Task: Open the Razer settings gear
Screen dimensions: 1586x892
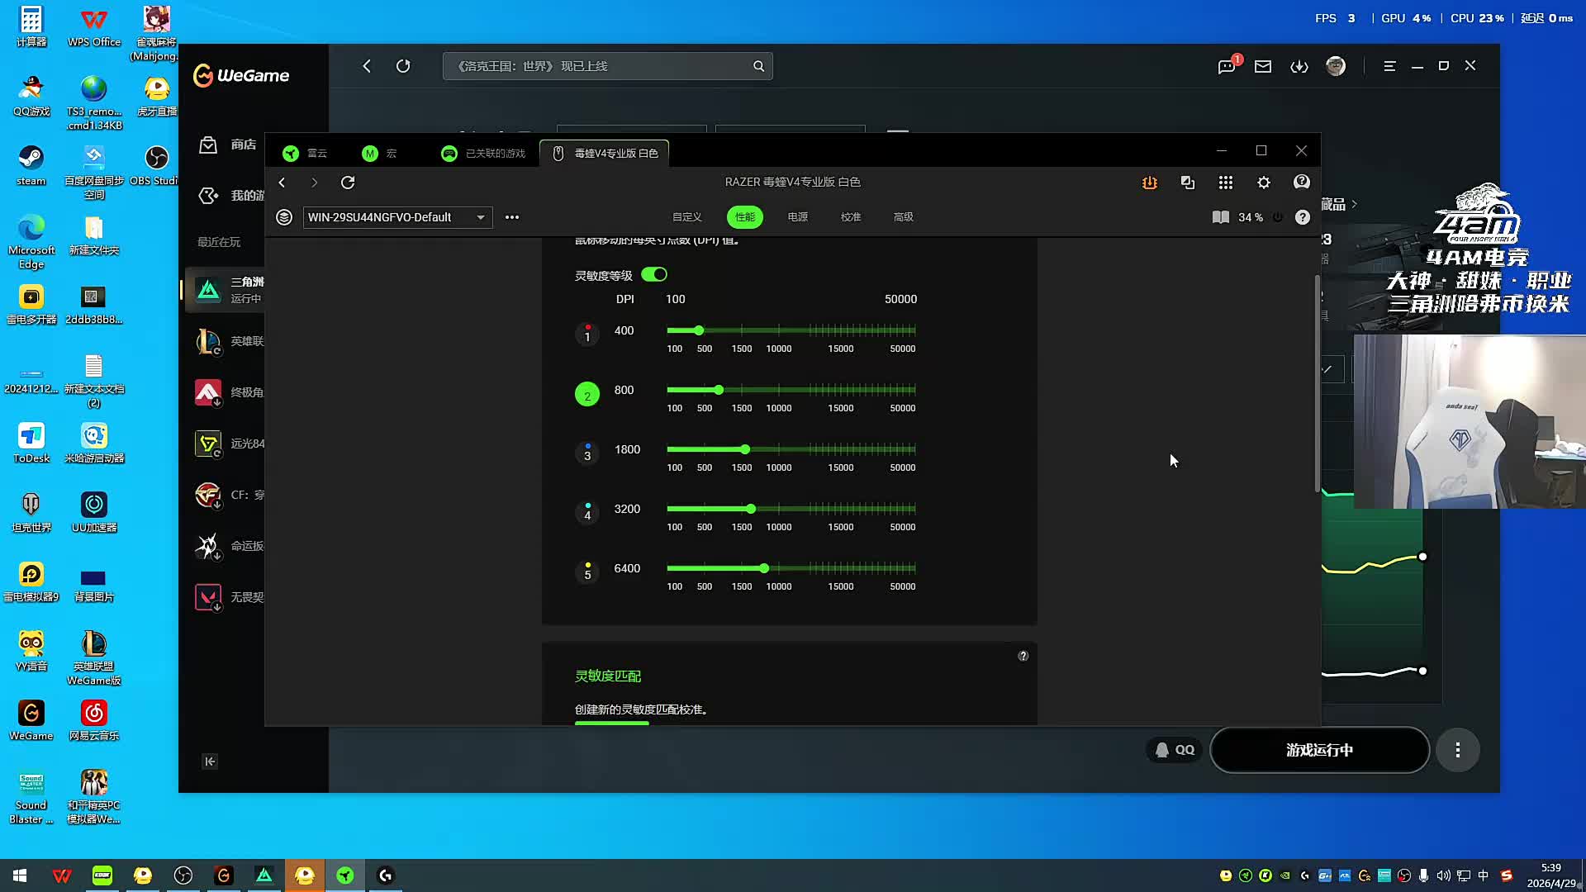Action: 1264,183
